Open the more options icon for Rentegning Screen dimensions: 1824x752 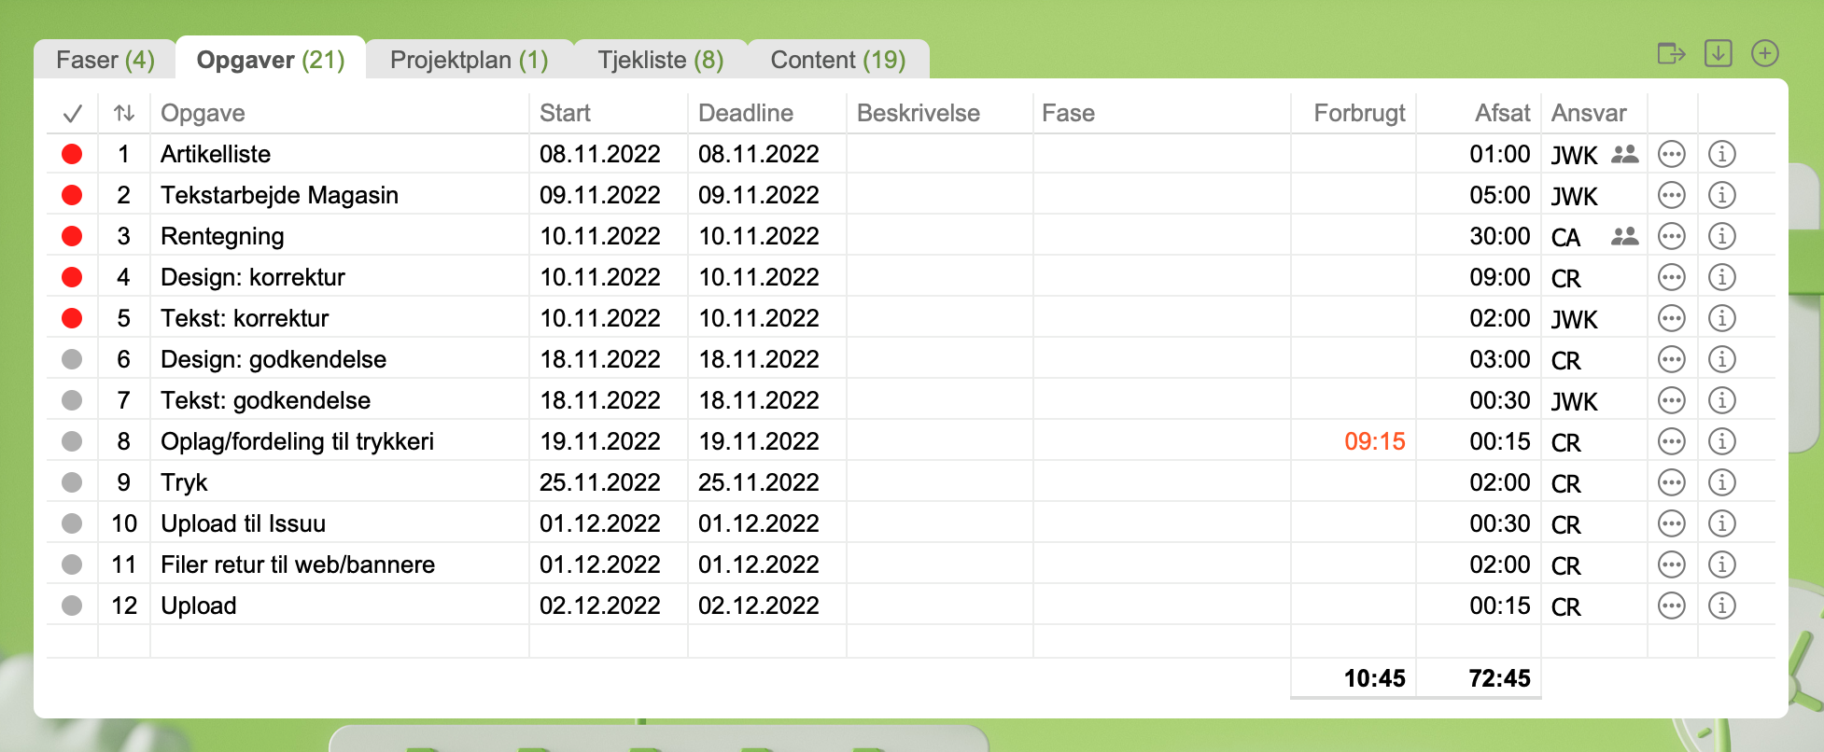tap(1671, 236)
